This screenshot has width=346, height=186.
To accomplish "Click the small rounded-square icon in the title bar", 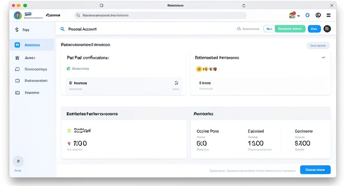I will [101, 5].
